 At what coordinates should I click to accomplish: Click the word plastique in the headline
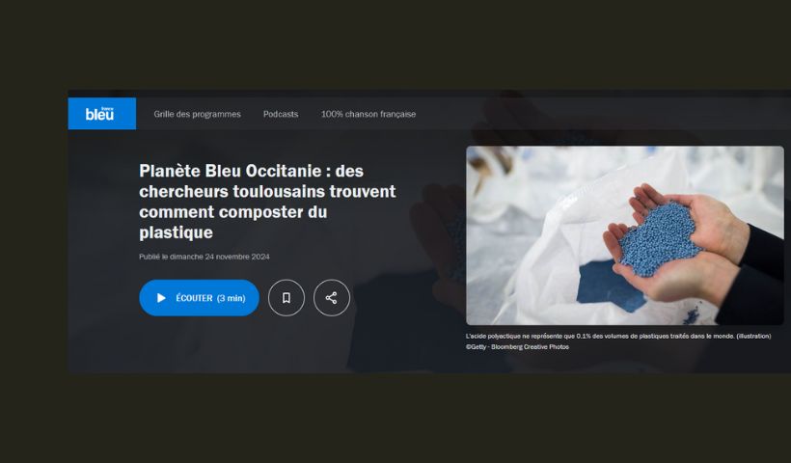click(177, 232)
